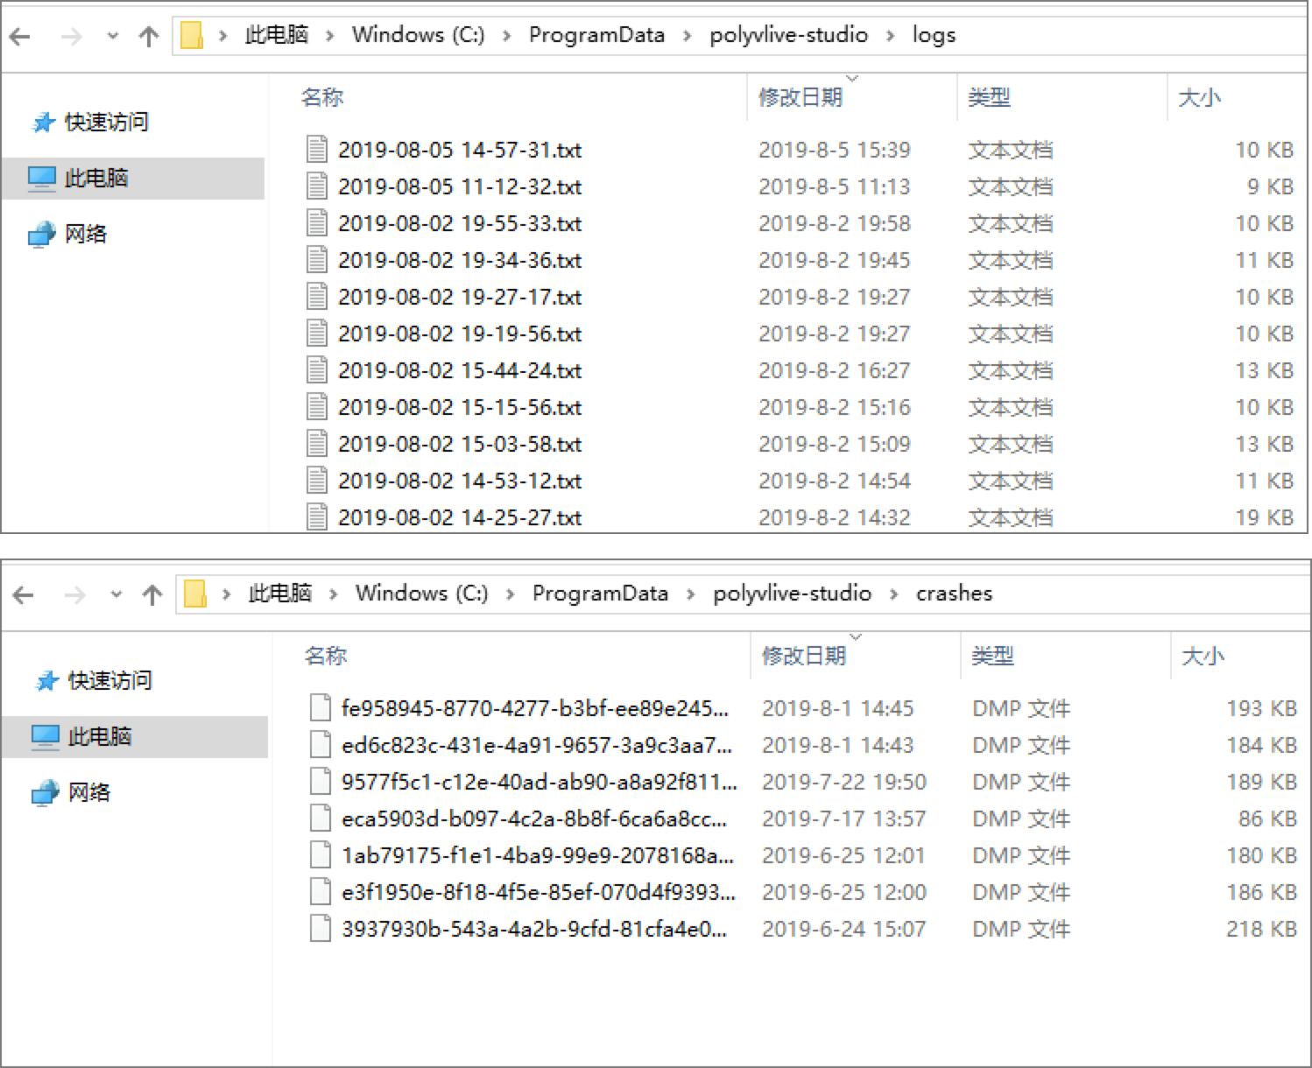Select 网络 in crashes window sidebar
This screenshot has width=1312, height=1068.
[x=88, y=792]
